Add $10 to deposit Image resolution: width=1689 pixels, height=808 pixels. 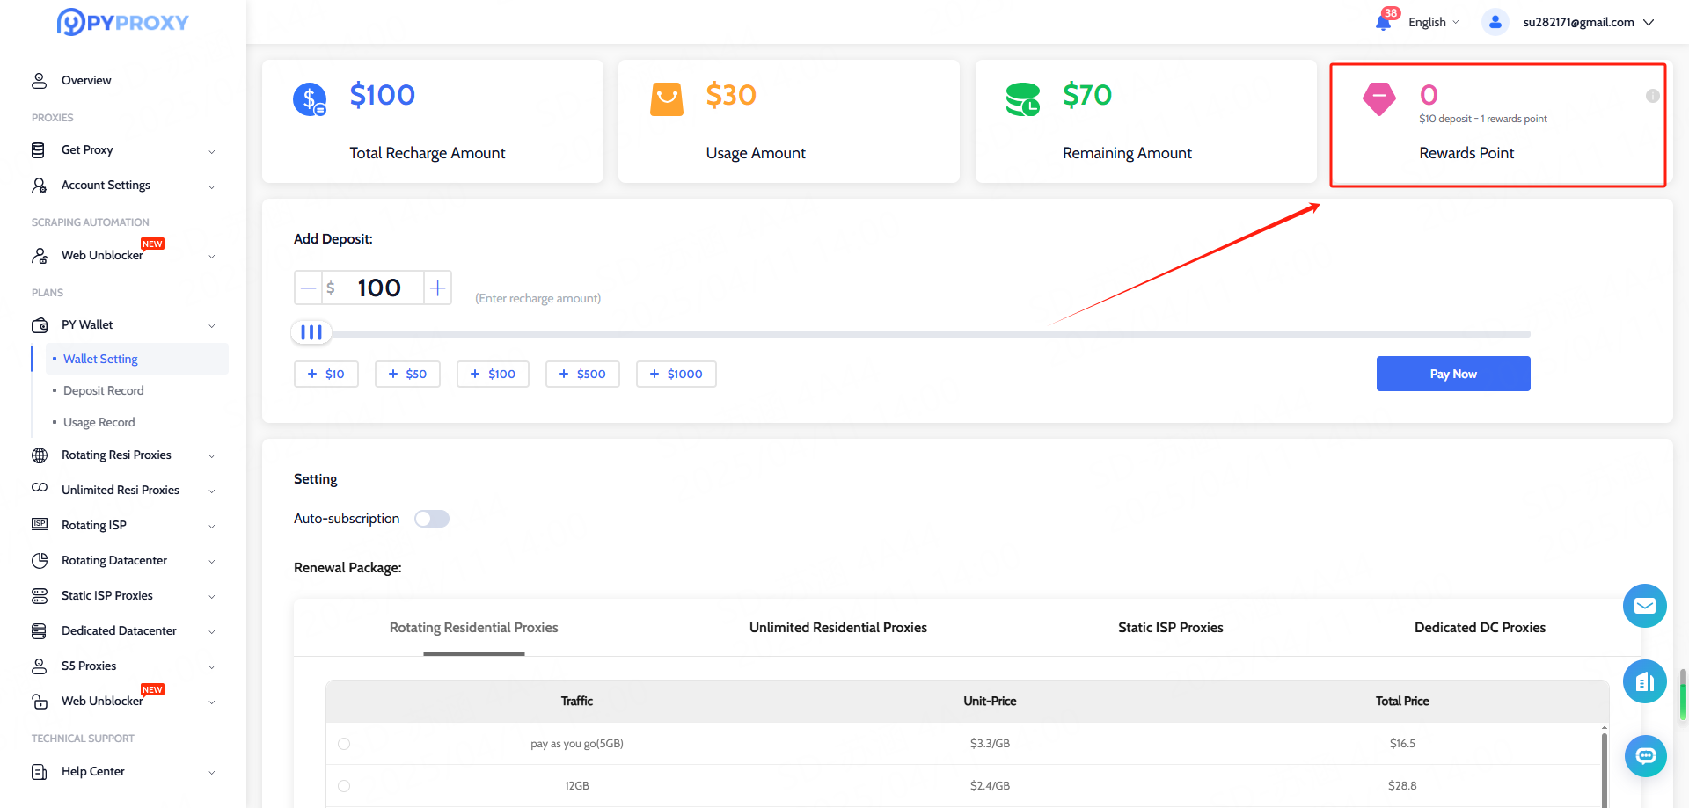click(326, 374)
